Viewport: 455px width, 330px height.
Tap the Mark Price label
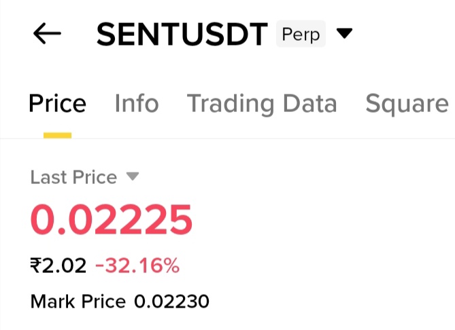(x=78, y=301)
